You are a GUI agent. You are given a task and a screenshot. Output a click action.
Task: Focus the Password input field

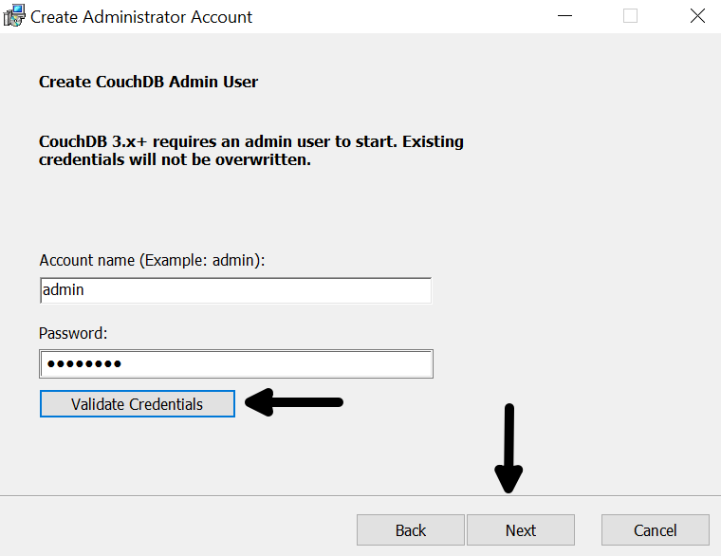(236, 363)
